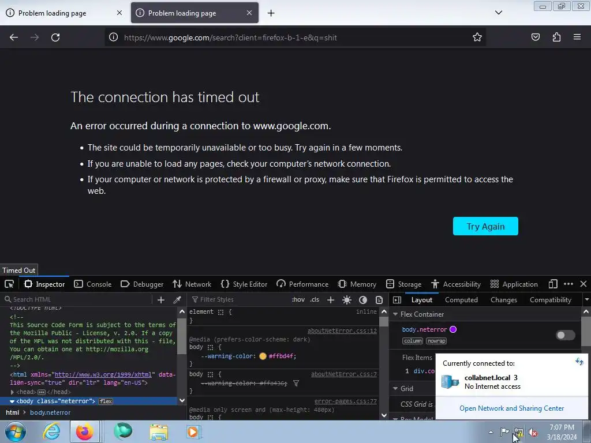This screenshot has height=443, width=591.
Task: Switch to Compatibility sidebar tab
Action: (550, 300)
